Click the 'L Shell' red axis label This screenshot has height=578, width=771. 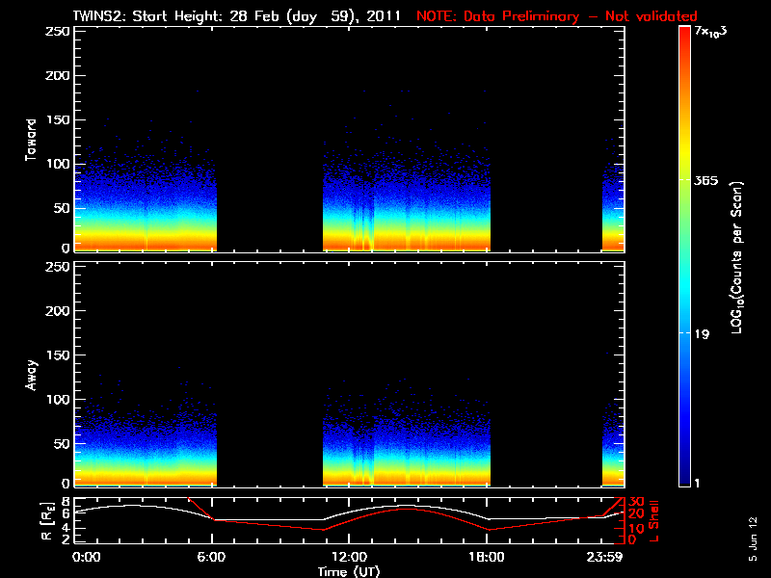(x=654, y=520)
